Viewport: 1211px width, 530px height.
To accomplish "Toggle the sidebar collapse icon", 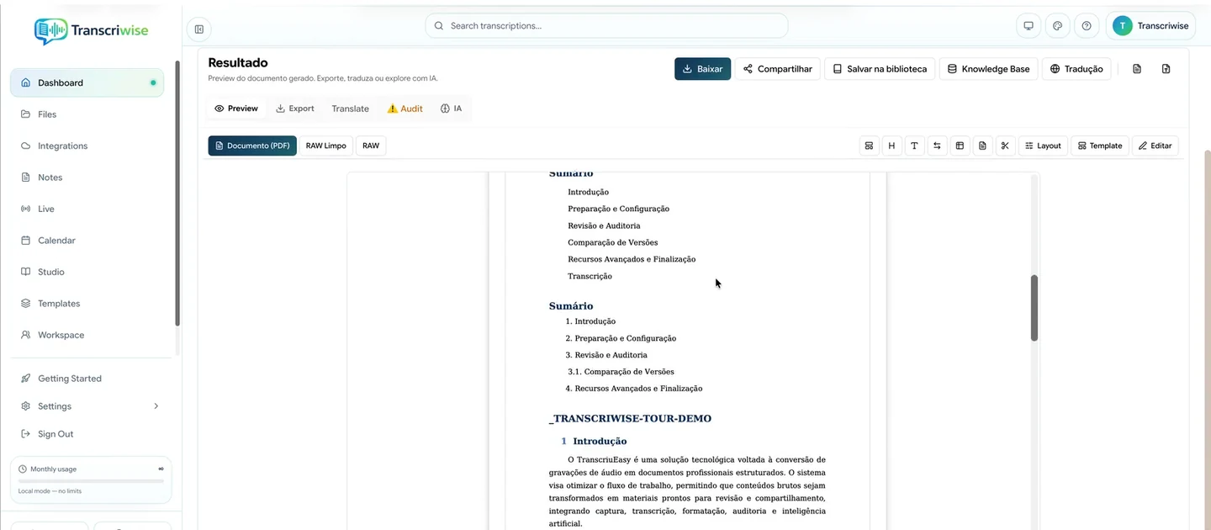I will pyautogui.click(x=199, y=29).
